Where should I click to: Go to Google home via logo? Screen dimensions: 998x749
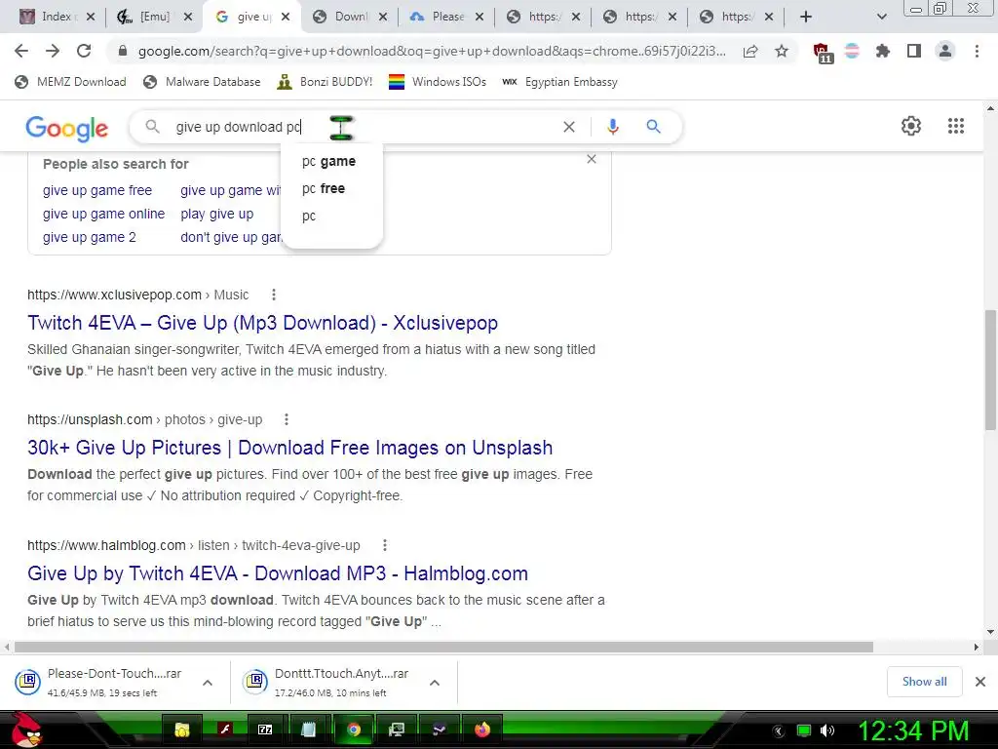coord(67,128)
